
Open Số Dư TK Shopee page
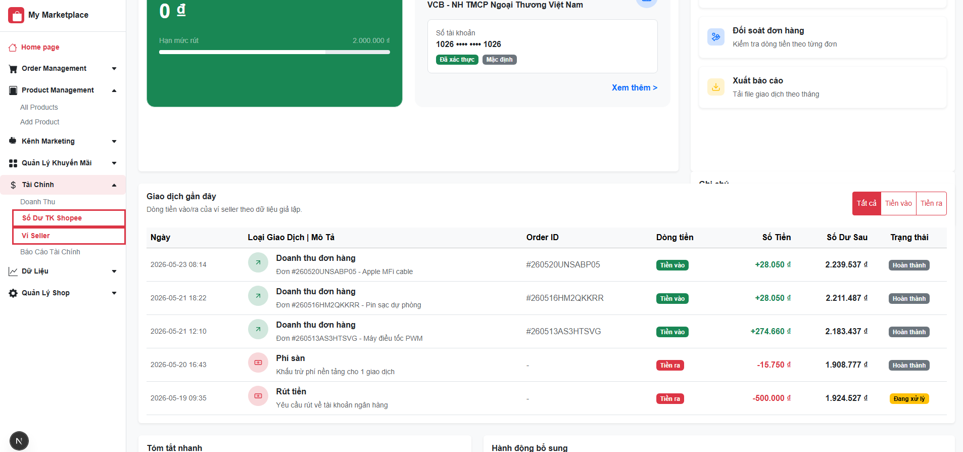(69, 218)
